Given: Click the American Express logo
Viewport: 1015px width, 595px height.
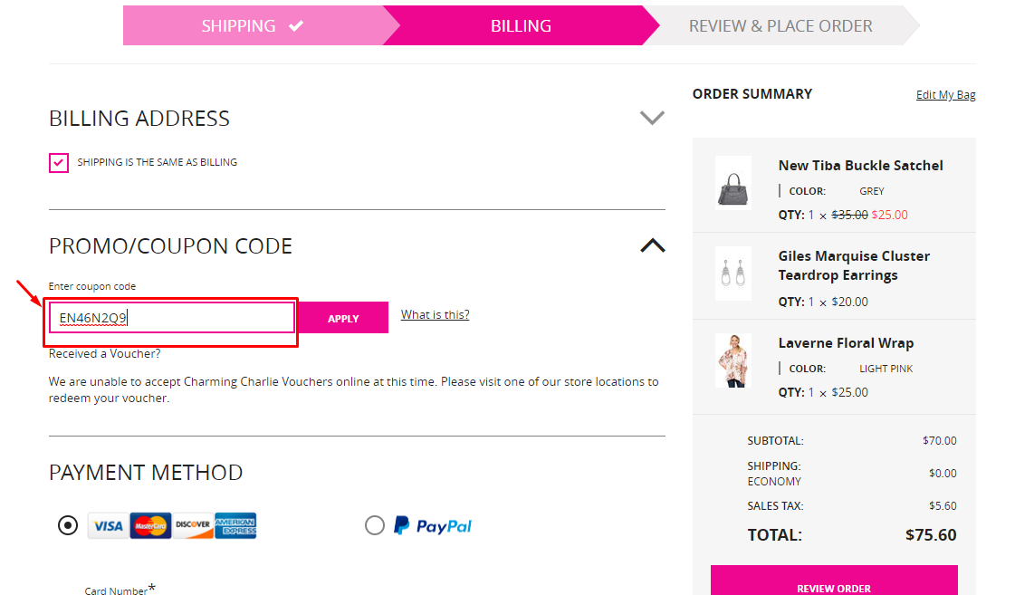Looking at the screenshot, I should point(235,526).
